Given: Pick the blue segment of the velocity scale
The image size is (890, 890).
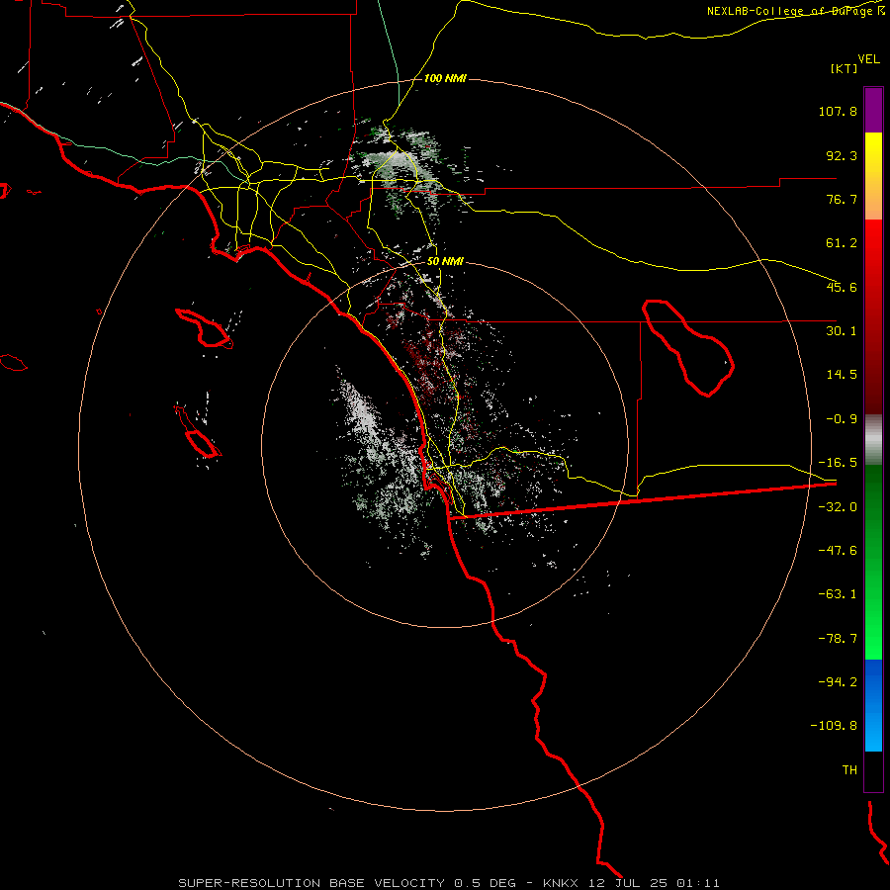Looking at the screenshot, I should coord(873,705).
